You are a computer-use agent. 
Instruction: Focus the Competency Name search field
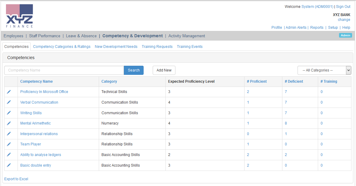point(64,70)
